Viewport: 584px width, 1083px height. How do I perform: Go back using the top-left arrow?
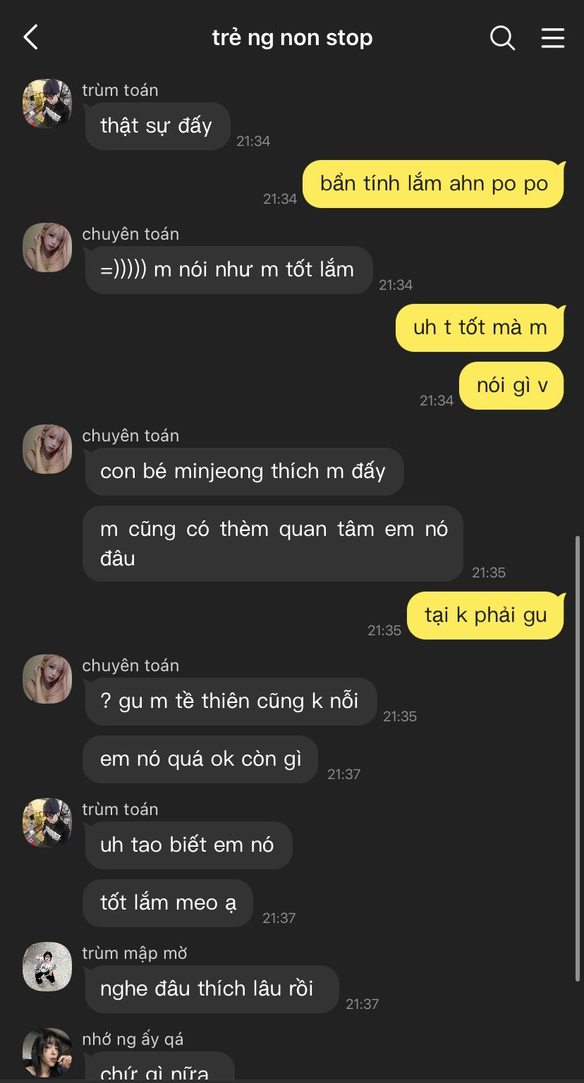(31, 37)
